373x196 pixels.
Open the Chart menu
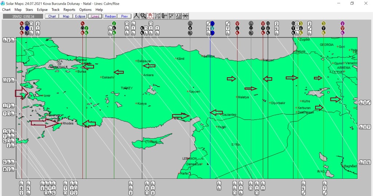(x=6, y=10)
